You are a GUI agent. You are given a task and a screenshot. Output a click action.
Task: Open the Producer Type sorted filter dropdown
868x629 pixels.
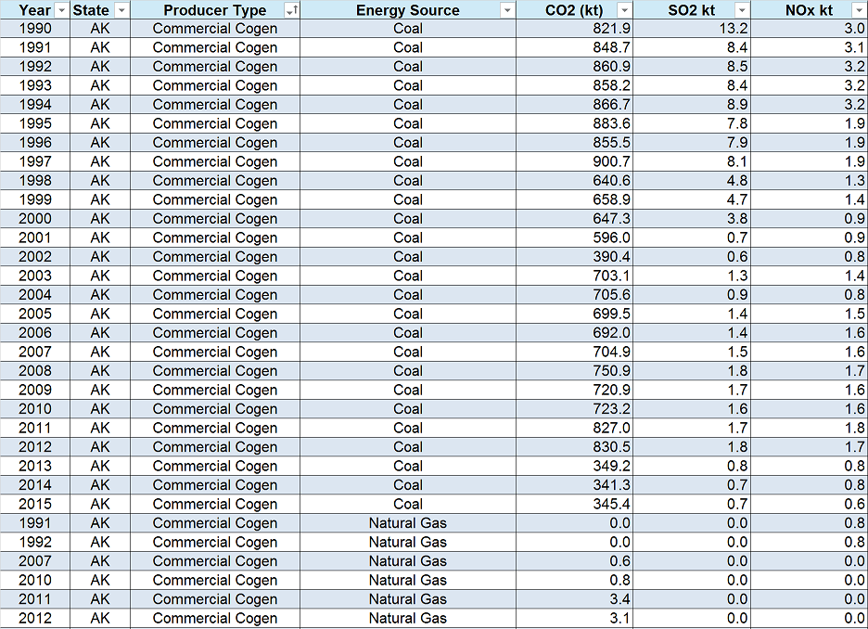pos(291,10)
